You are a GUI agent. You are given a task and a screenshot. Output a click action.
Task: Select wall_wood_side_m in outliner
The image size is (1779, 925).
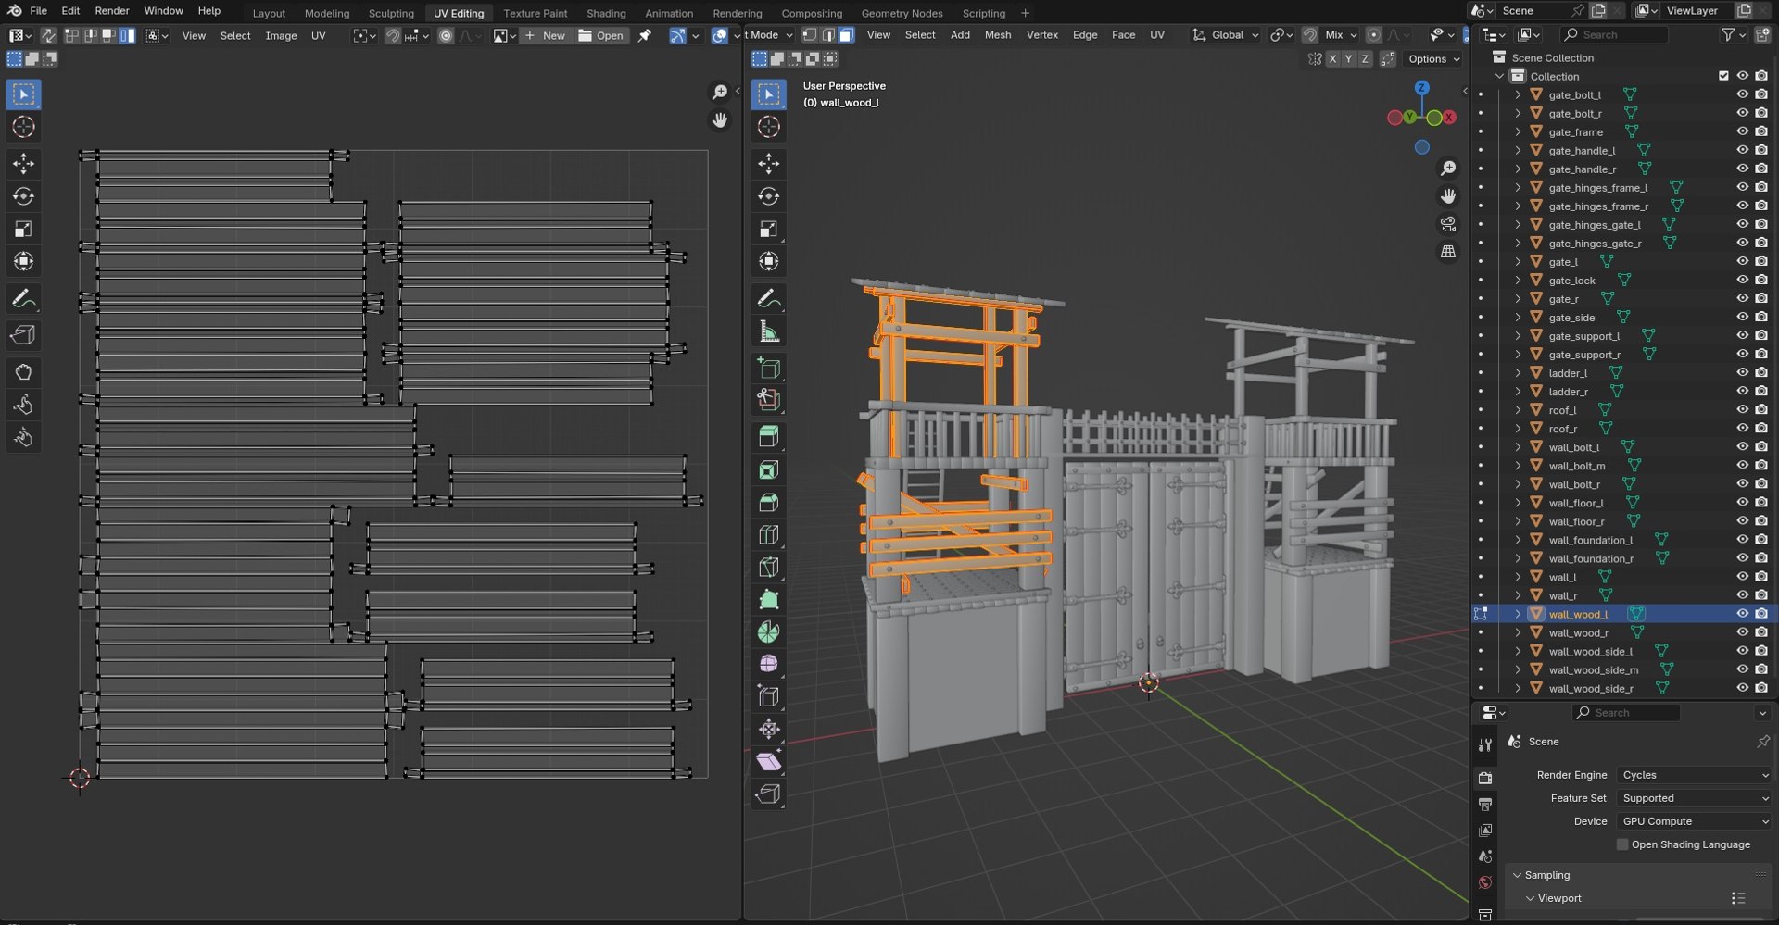[x=1593, y=669]
